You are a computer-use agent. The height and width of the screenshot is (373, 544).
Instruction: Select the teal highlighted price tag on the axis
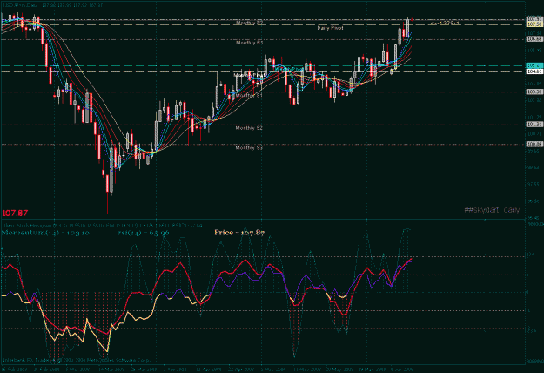click(534, 65)
